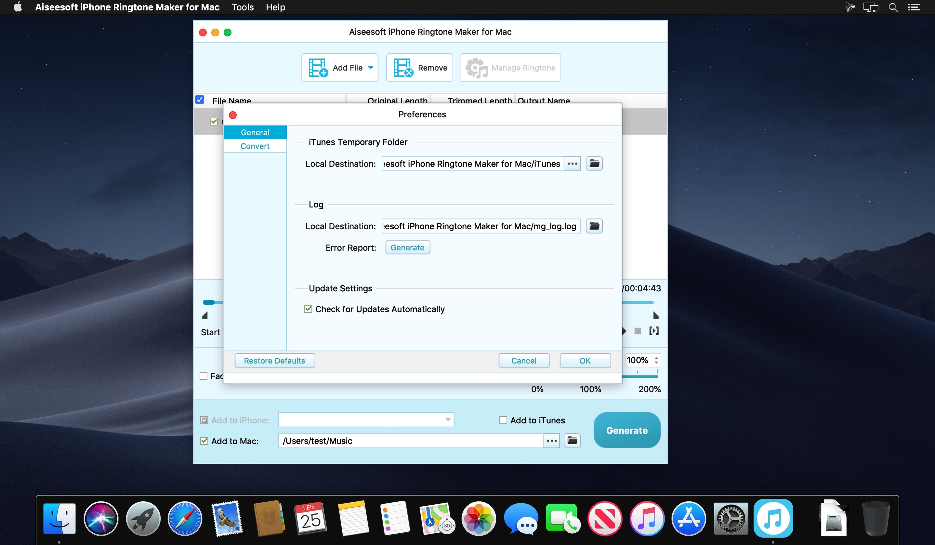Toggle the first file row checkbox
This screenshot has width=935, height=545.
click(214, 121)
